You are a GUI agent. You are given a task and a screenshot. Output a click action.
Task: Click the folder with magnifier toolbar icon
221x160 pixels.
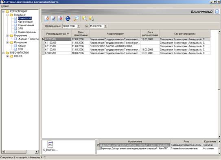point(85,18)
